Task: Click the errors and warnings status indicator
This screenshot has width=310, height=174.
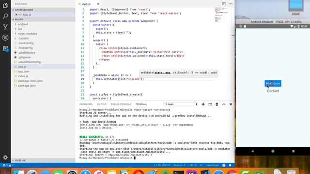Action: tap(8, 165)
